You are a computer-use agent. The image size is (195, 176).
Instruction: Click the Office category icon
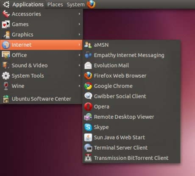[x=6, y=55]
